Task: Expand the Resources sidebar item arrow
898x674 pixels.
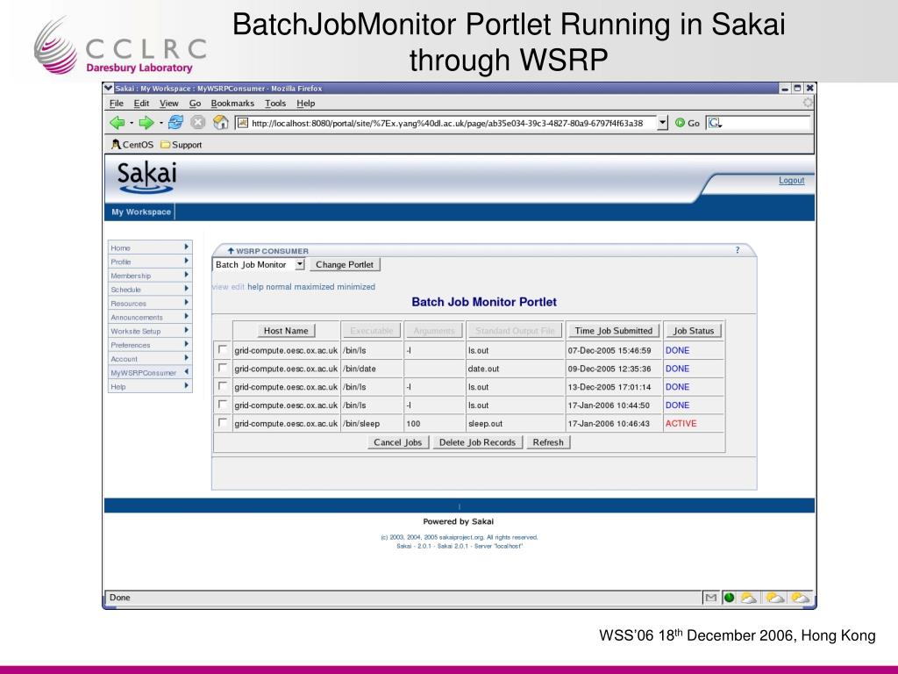Action: (x=187, y=302)
